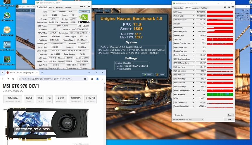252x145 pixels.
Task: Switch to Advanced tab in right GPU-Z window
Action: click(x=196, y=8)
